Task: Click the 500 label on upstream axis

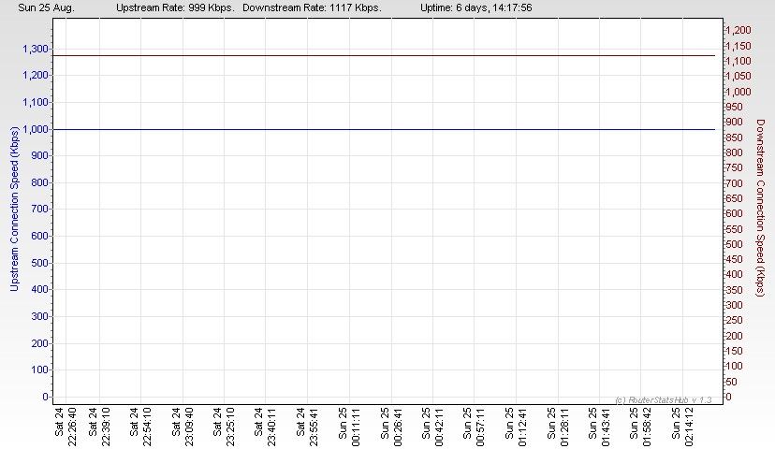Action: (39, 263)
